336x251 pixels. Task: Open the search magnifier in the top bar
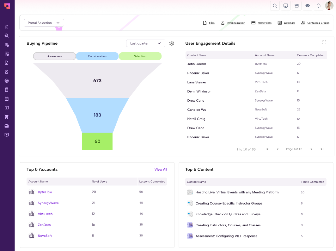point(275,6)
